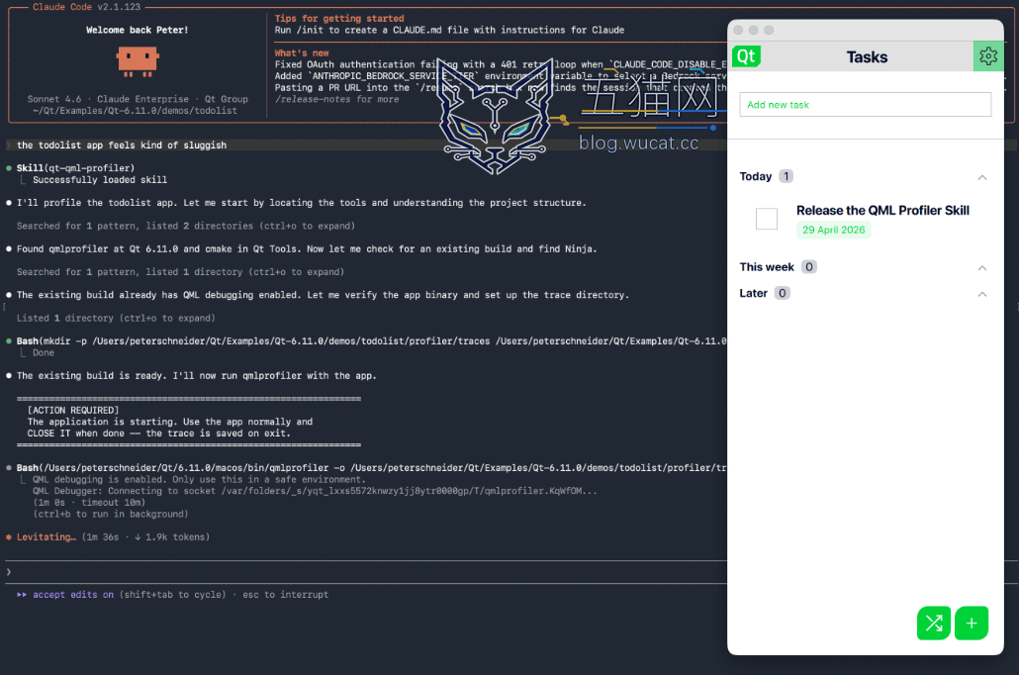
Task: Click 'The existing build already has QML debugging' message
Action: pyautogui.click(x=323, y=295)
